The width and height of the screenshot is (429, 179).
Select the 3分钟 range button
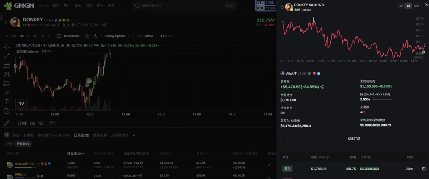coord(22,123)
